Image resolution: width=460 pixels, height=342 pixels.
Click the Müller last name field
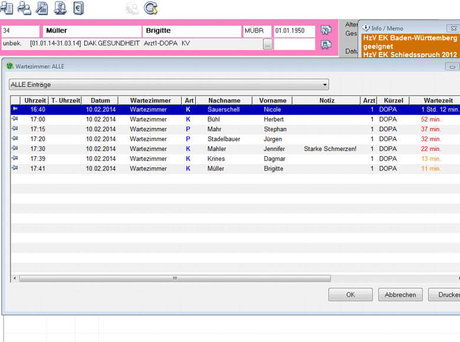point(91,31)
